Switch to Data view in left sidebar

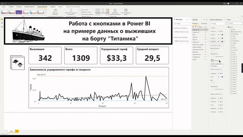click(x=2, y=23)
